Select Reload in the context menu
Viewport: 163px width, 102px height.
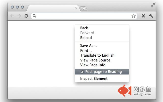click(x=86, y=38)
